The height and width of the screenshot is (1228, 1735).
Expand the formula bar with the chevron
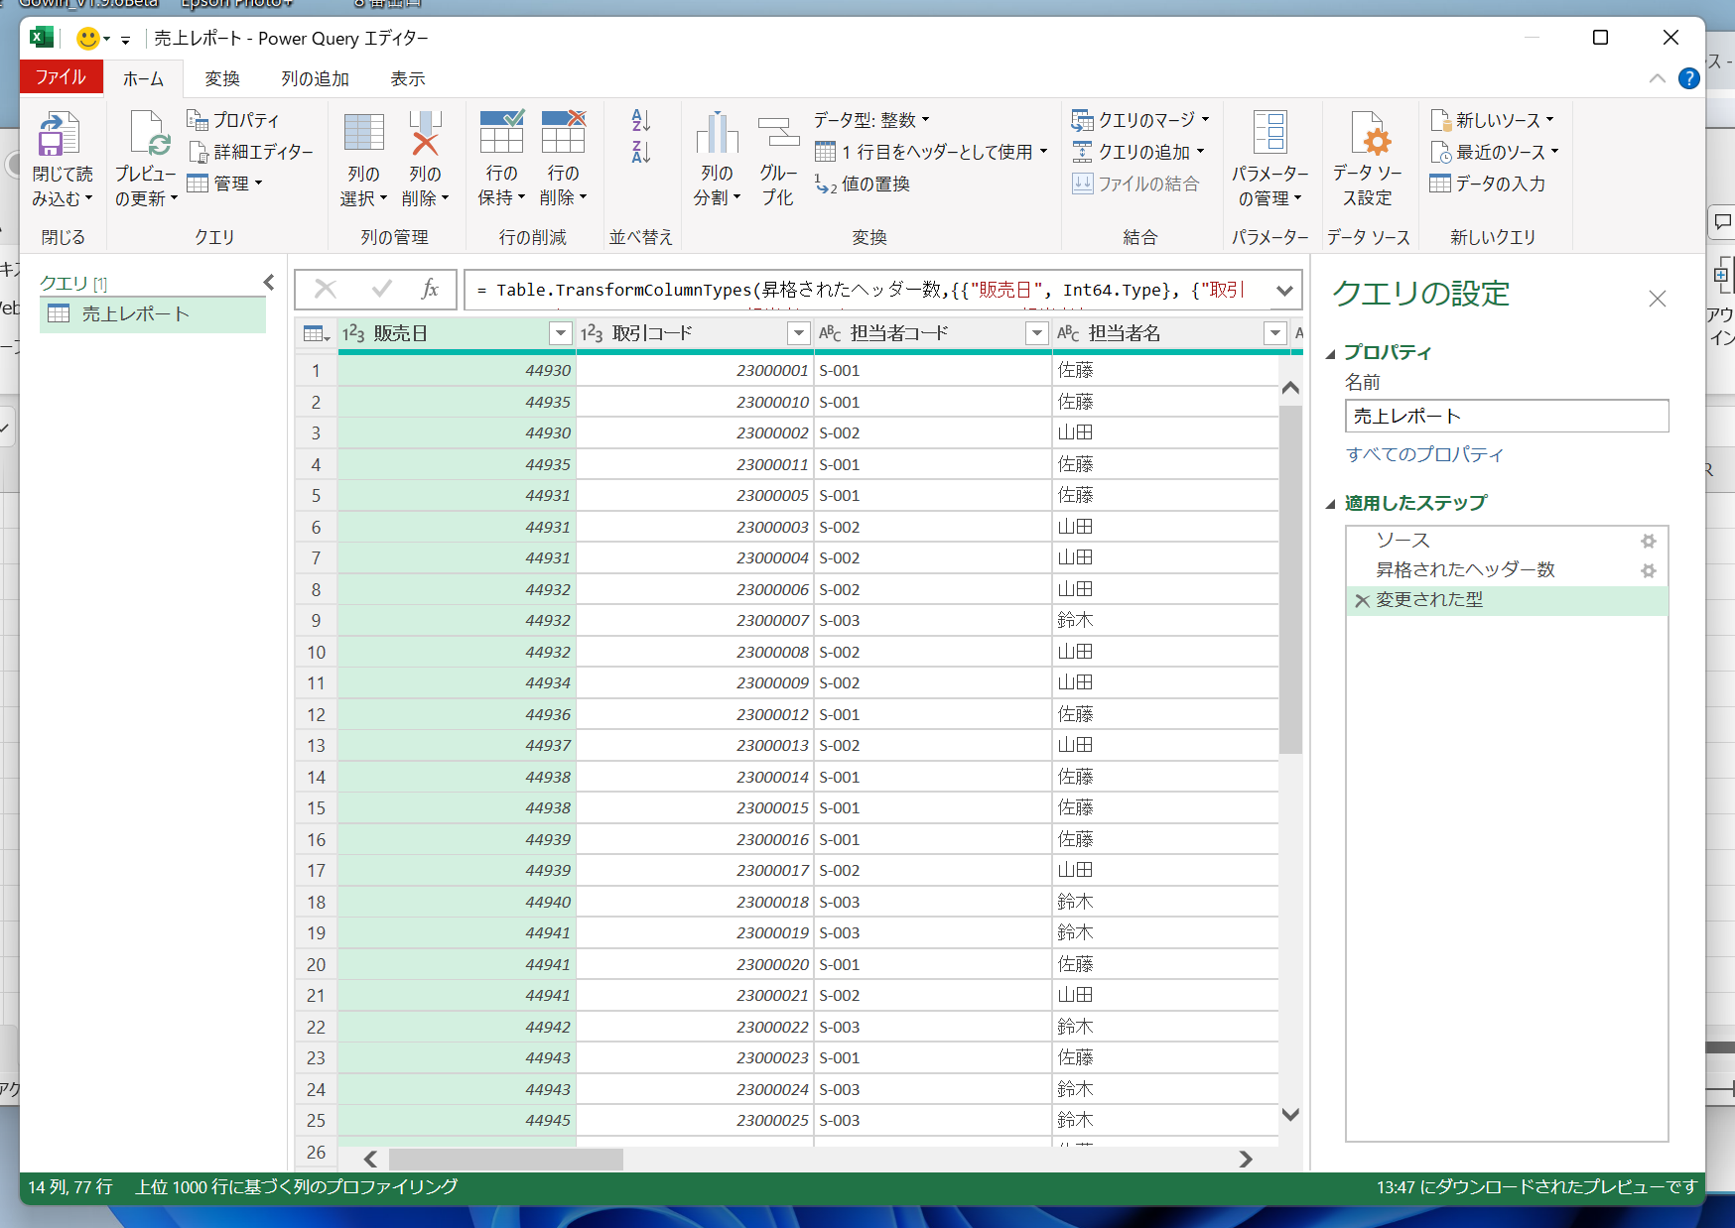pyautogui.click(x=1284, y=291)
